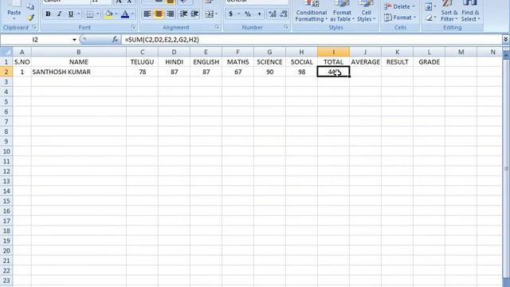
Task: Select the RESULT header cell
Action: 397,62
